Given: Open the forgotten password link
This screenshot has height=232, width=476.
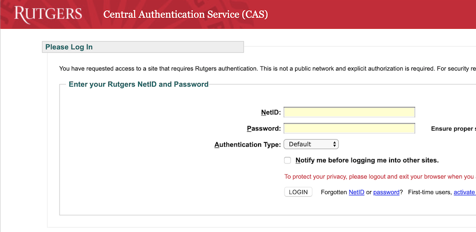Looking at the screenshot, I should point(386,192).
